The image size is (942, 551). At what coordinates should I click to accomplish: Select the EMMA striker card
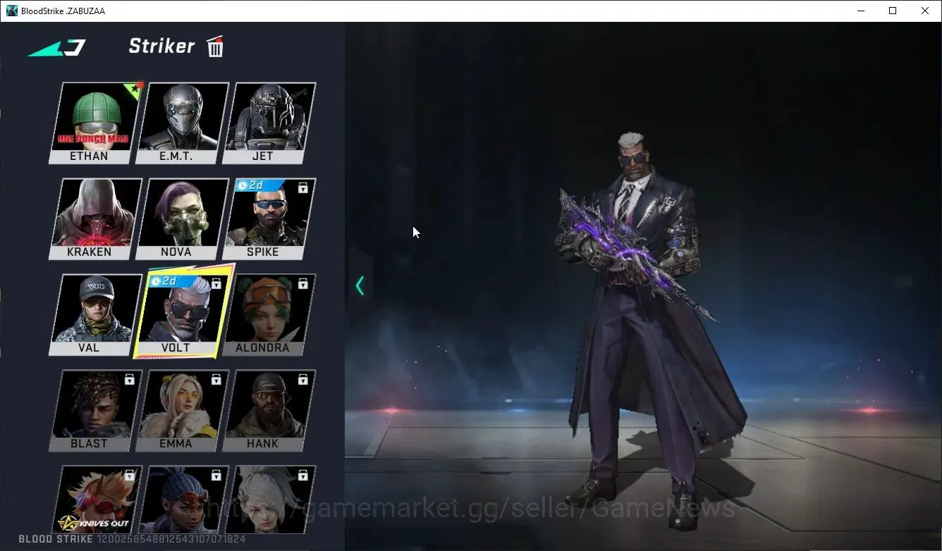[x=182, y=411]
